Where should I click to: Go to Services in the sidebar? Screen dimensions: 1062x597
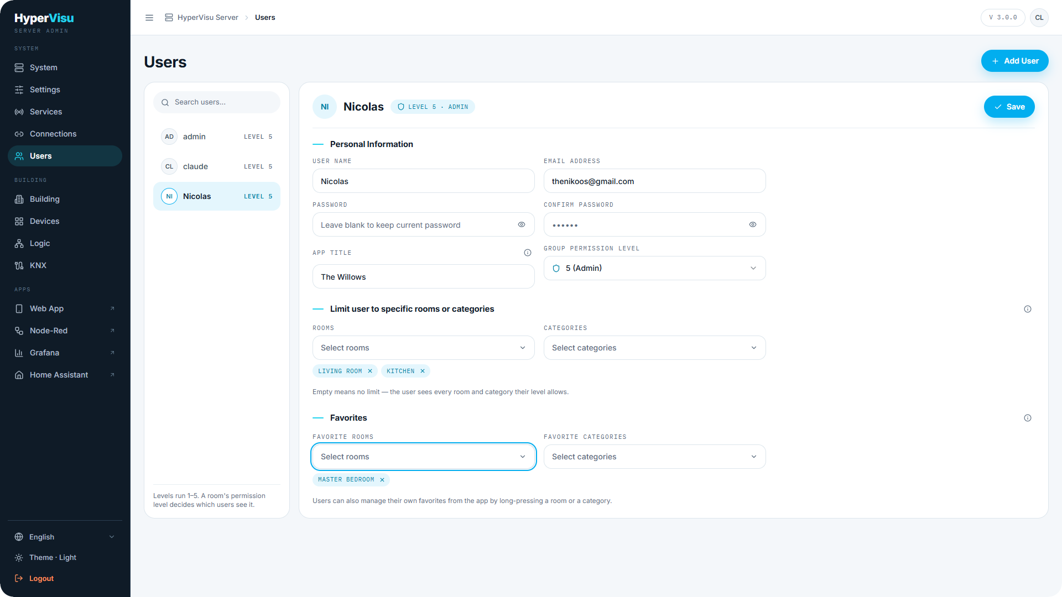tap(65, 112)
